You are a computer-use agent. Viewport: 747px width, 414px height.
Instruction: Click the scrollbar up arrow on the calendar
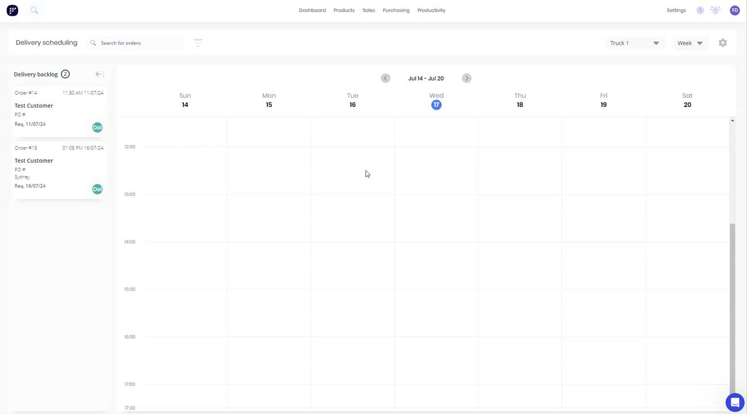(733, 120)
